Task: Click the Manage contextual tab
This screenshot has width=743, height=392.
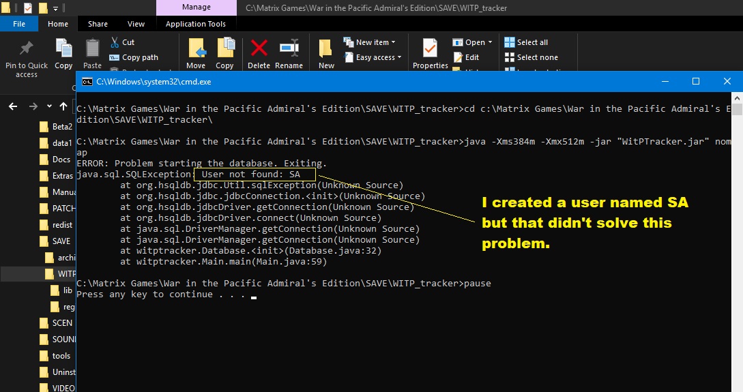Action: [196, 7]
